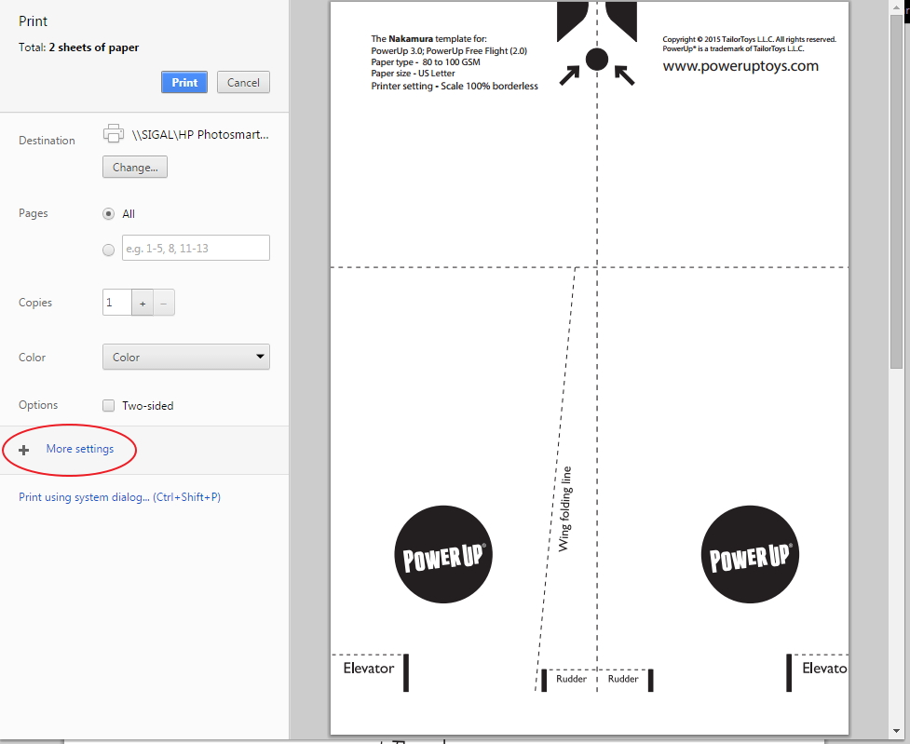
Task: Click the left PowerUp logo in preview
Action: (x=443, y=555)
